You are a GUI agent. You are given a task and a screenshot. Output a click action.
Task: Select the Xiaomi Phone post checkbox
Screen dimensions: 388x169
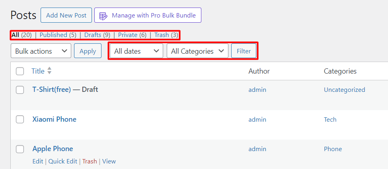click(20, 120)
